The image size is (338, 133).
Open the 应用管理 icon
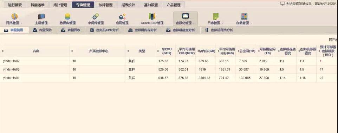[122, 16]
